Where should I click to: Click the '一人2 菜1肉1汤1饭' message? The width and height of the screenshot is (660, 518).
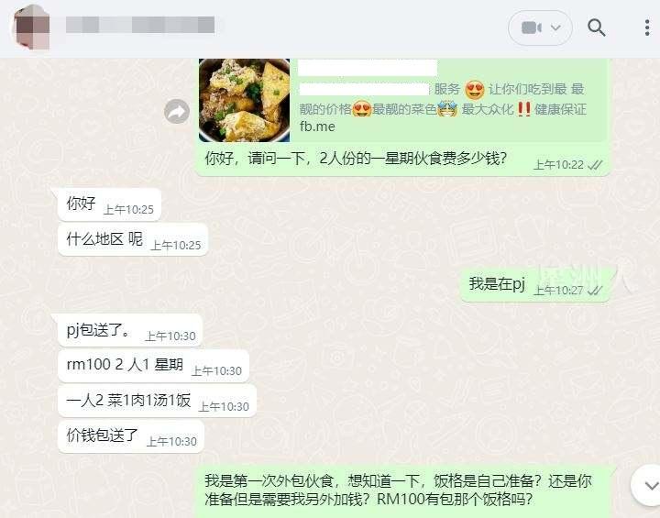157,401
